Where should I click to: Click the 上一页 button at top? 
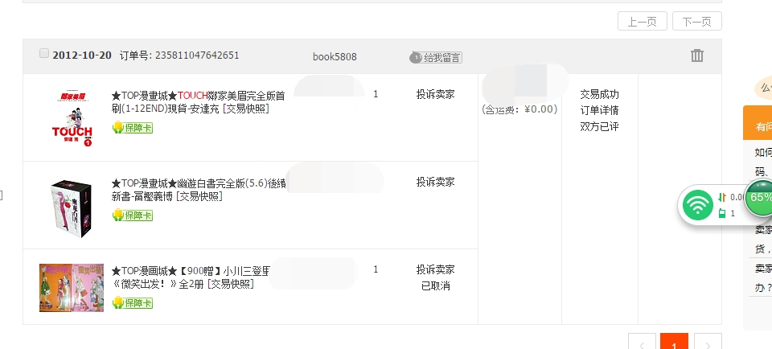tap(643, 22)
